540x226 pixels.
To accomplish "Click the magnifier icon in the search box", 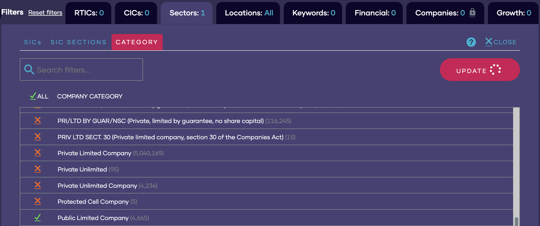I will (29, 69).
